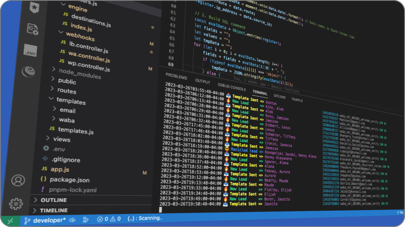Click line number 63 in the editor gutter
The width and height of the screenshot is (405, 227).
coord(172,25)
